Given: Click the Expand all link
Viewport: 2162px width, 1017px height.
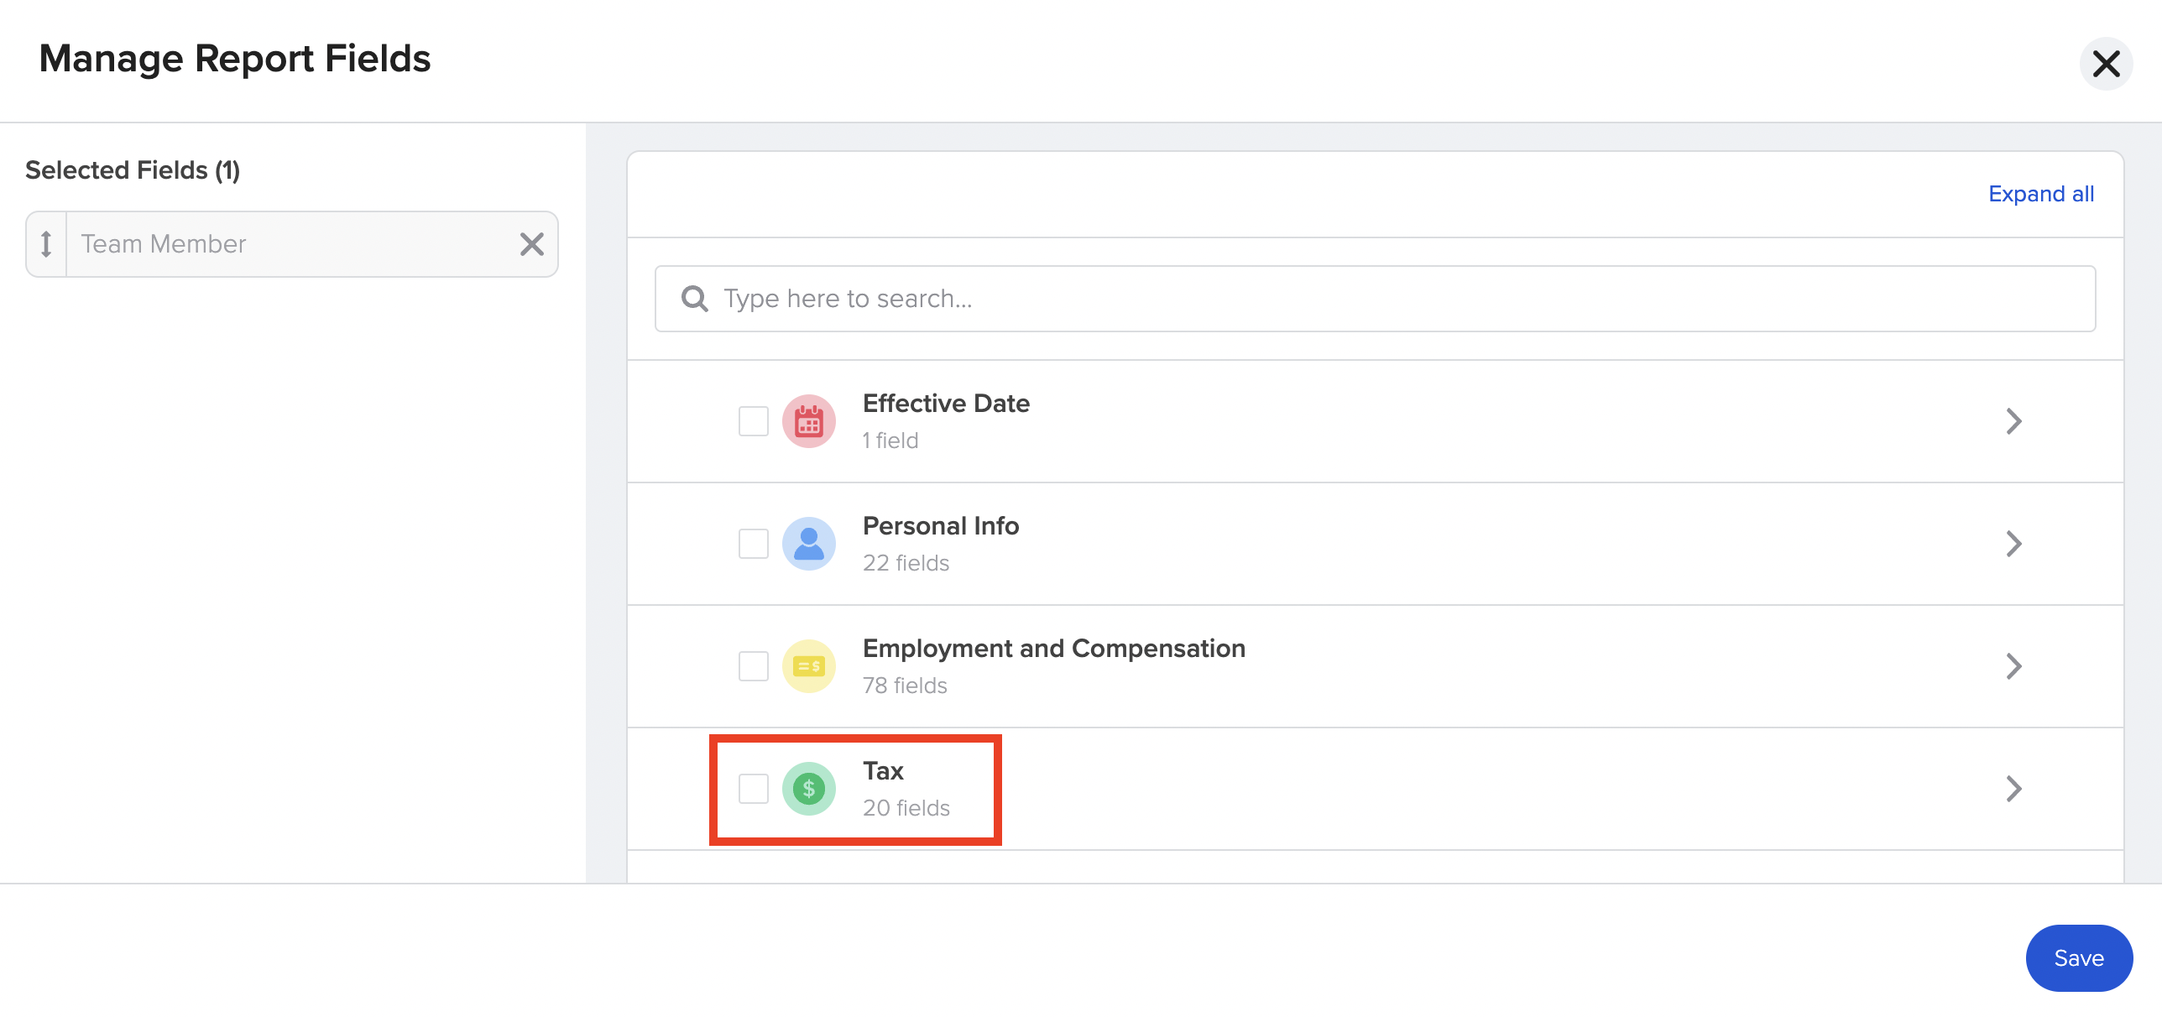Looking at the screenshot, I should 2040,194.
